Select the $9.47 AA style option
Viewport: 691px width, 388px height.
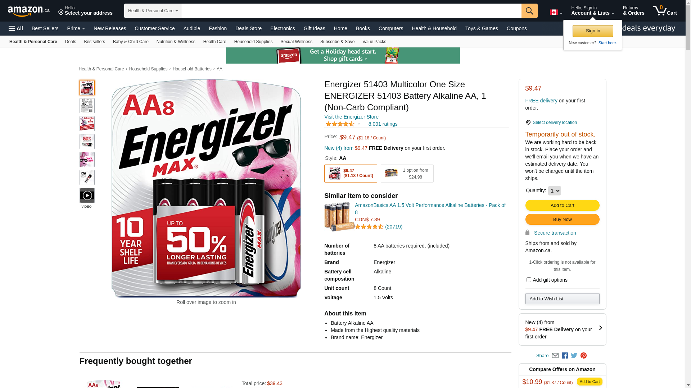[x=351, y=174]
